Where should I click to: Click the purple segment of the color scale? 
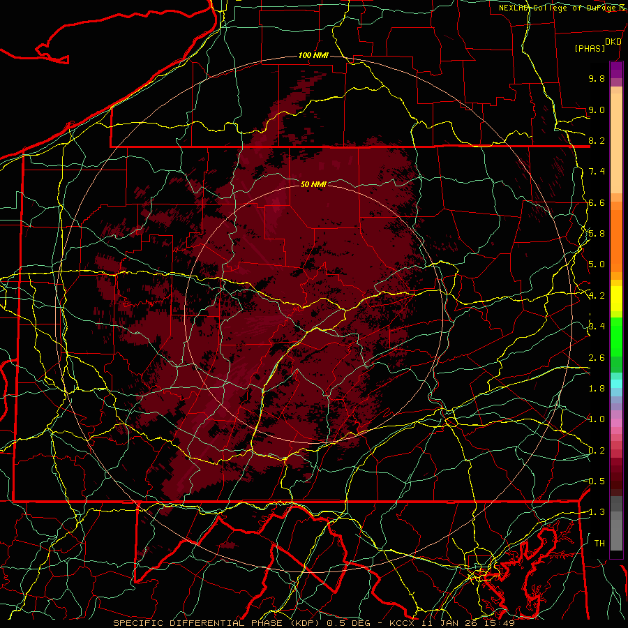point(616,70)
